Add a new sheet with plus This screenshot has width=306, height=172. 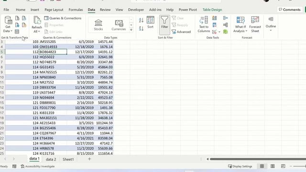point(89,159)
